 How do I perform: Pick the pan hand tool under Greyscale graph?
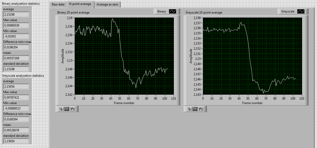coord(200,109)
